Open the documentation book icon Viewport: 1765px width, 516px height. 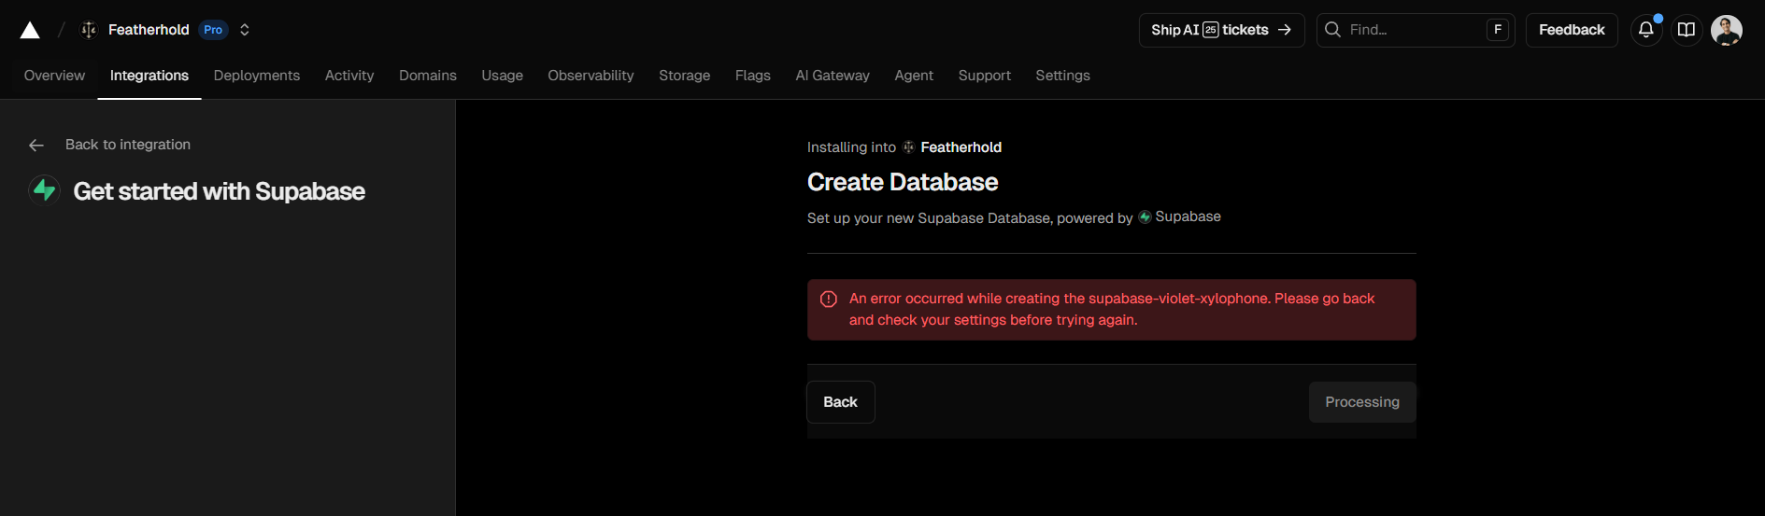(x=1687, y=30)
